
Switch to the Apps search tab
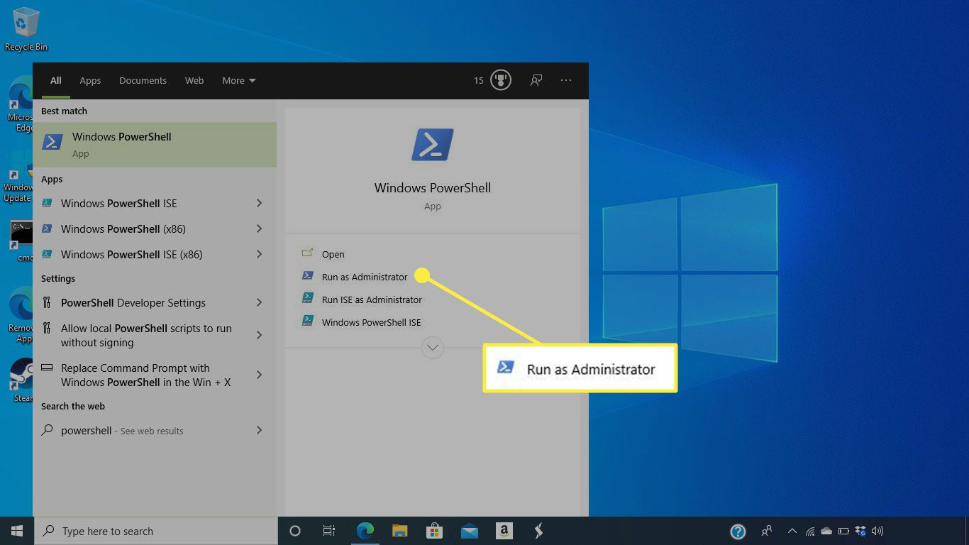90,80
